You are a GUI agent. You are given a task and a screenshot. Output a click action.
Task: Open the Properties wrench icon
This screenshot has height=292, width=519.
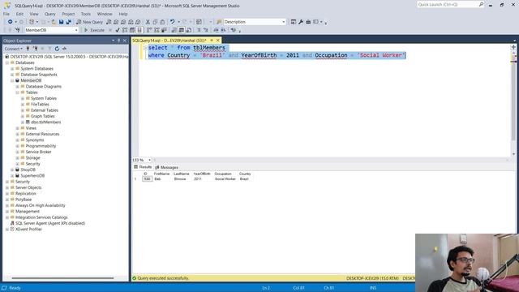301,22
